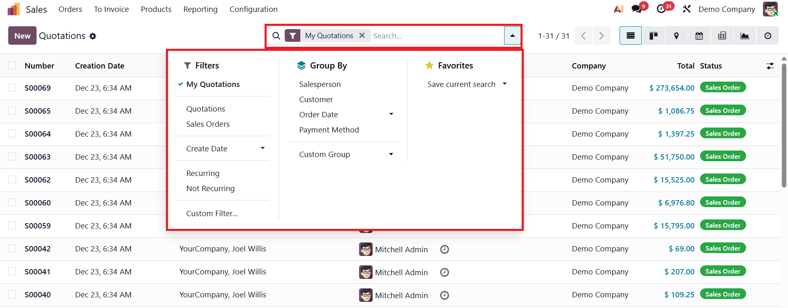788x308 pixels.
Task: Switch to graph view
Action: (744, 36)
